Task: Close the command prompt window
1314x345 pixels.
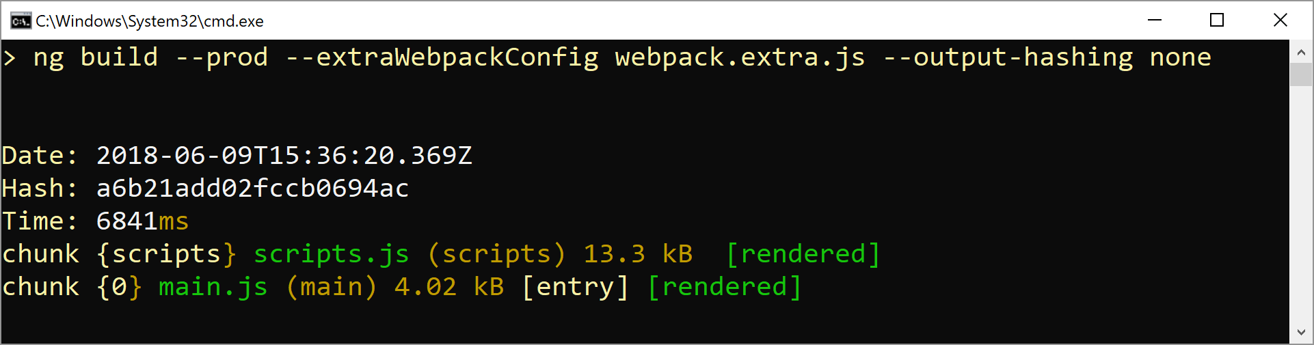Action: click(x=1281, y=20)
